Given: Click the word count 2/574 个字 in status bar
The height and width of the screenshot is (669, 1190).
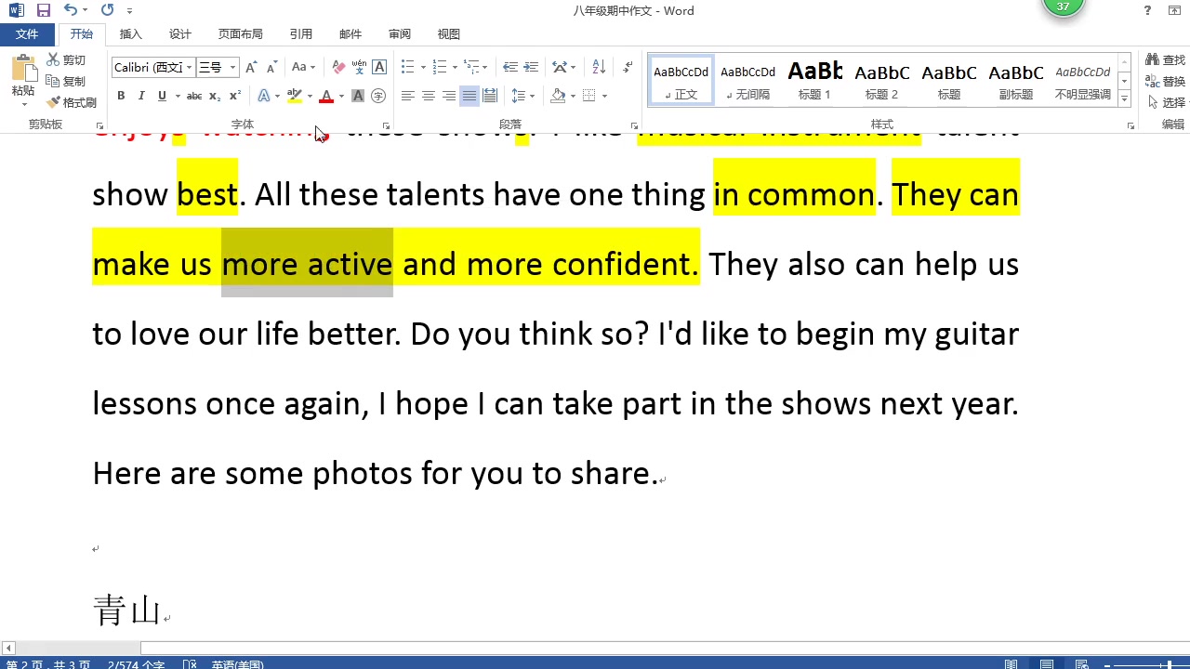Looking at the screenshot, I should coord(137,664).
